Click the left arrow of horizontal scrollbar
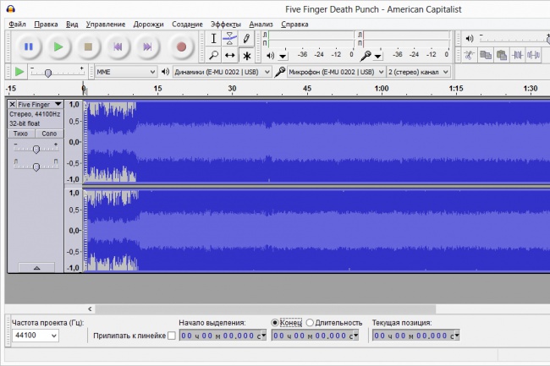 click(90, 309)
